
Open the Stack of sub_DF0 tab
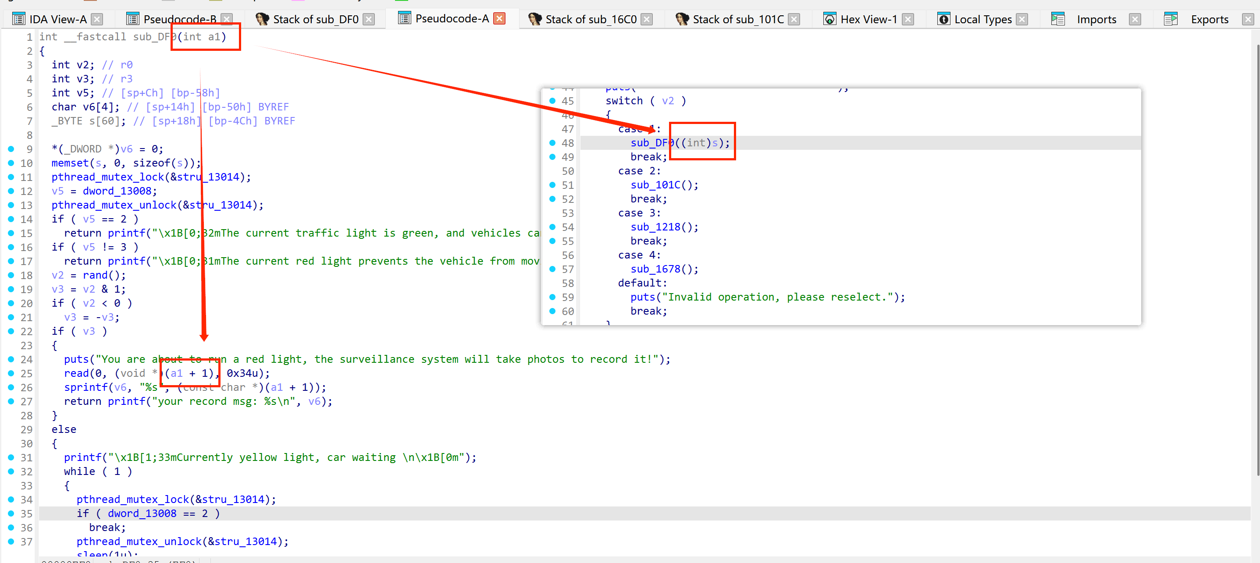click(x=316, y=20)
